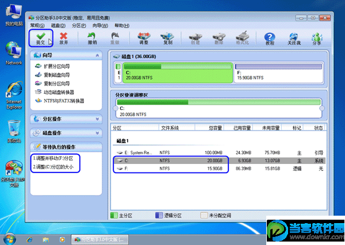The height and width of the screenshot is (245, 345).
Task: Open the 常规(G) menu
Action: (37, 25)
